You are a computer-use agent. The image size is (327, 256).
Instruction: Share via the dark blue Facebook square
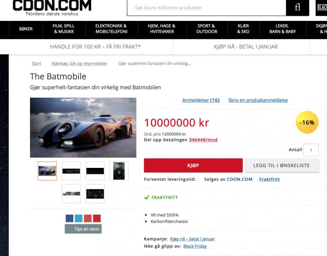[x=69, y=218]
